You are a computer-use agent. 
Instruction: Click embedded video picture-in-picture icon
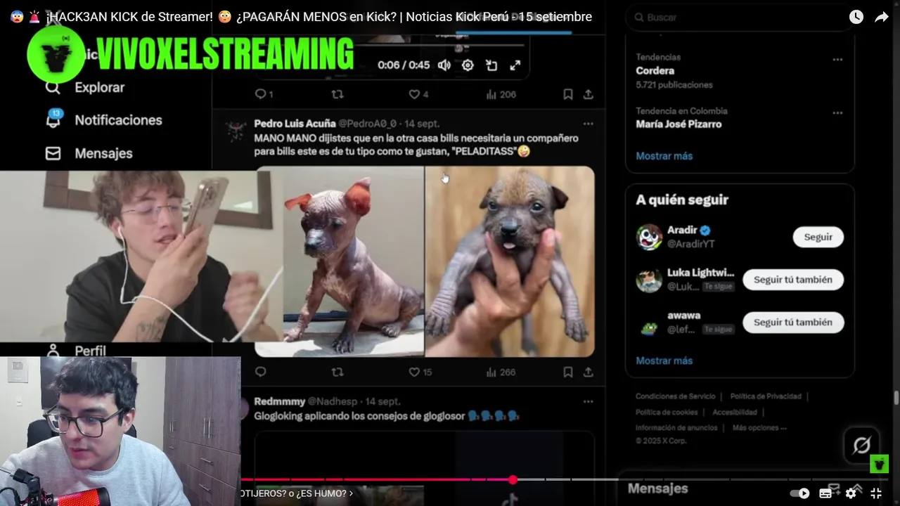pyautogui.click(x=491, y=65)
